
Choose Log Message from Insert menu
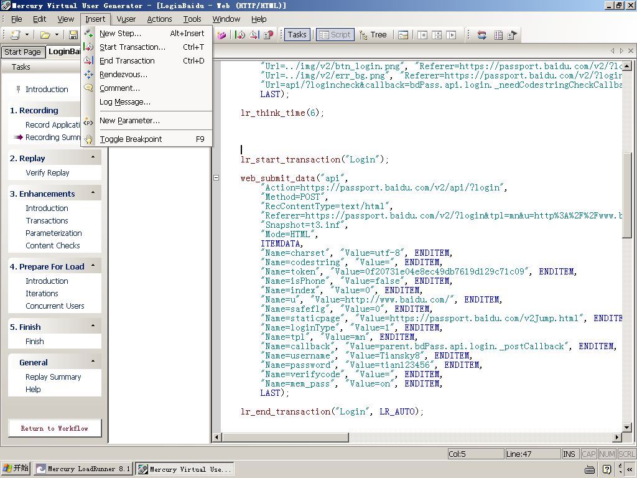pyautogui.click(x=147, y=102)
